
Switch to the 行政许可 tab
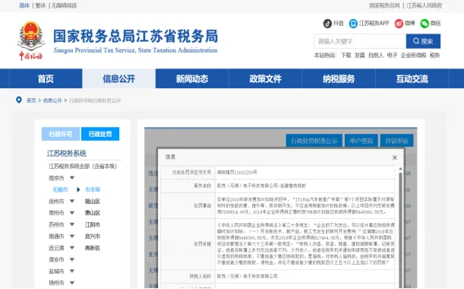(61, 134)
